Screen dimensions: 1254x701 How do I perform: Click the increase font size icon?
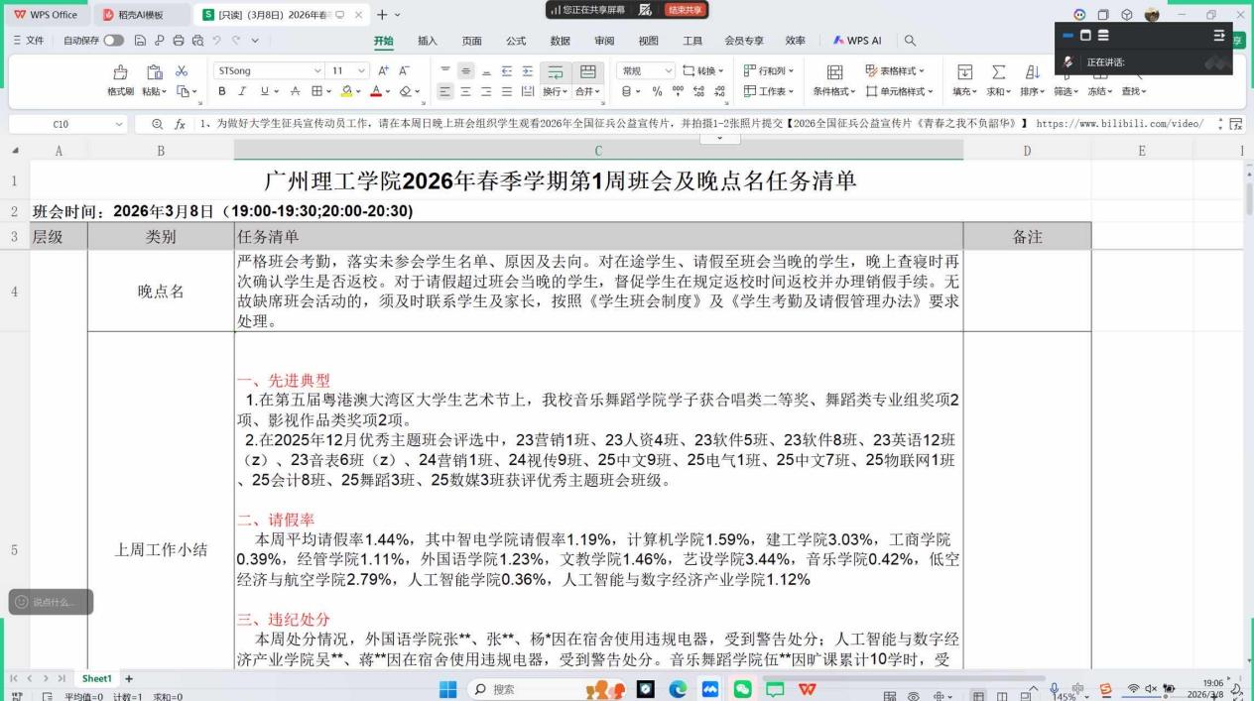coord(384,71)
